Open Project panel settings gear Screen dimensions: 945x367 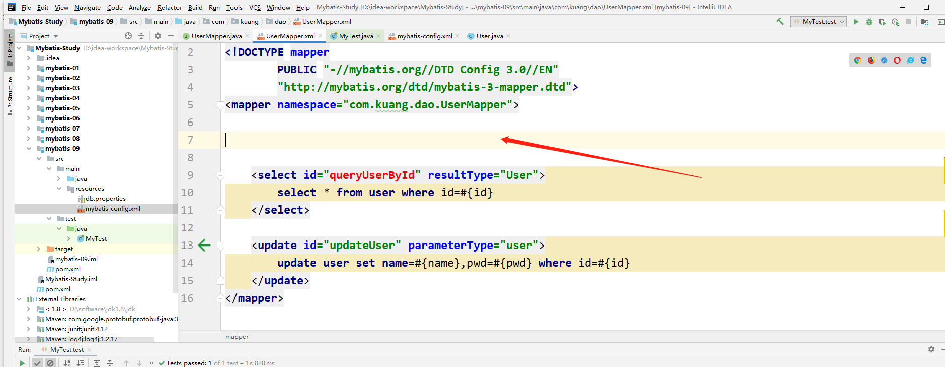[x=158, y=36]
